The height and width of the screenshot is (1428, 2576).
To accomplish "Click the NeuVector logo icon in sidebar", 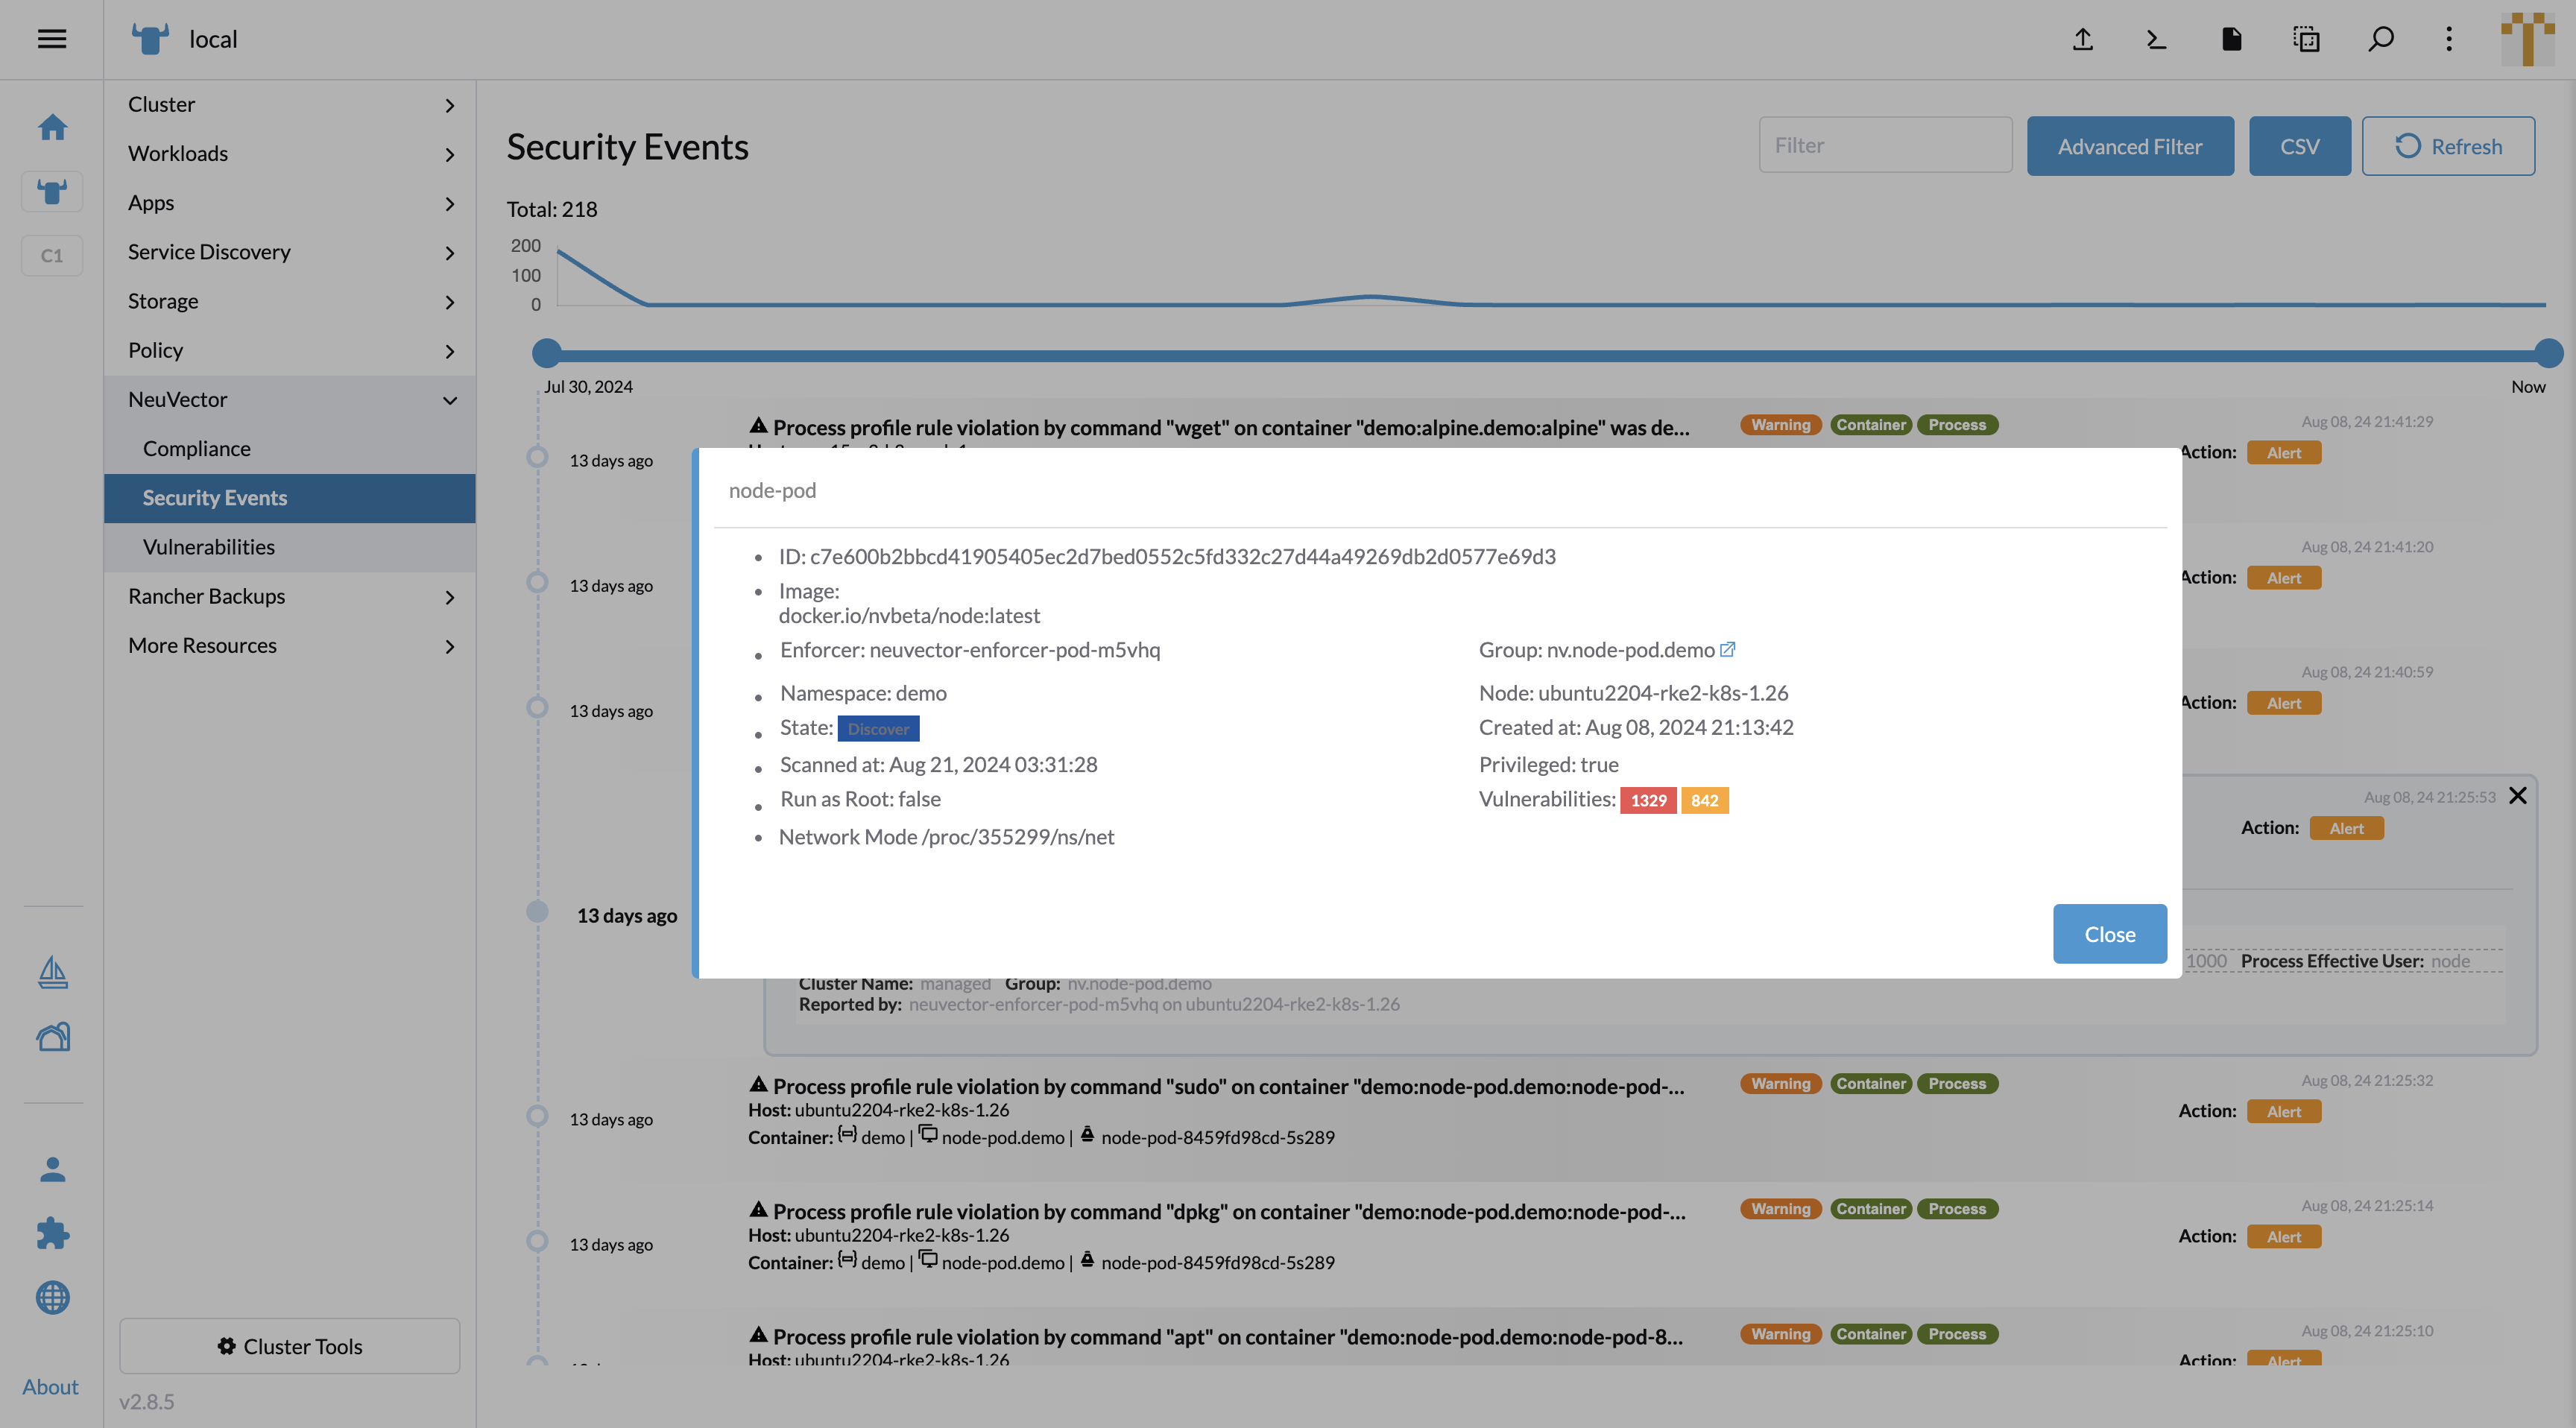I will (51, 190).
